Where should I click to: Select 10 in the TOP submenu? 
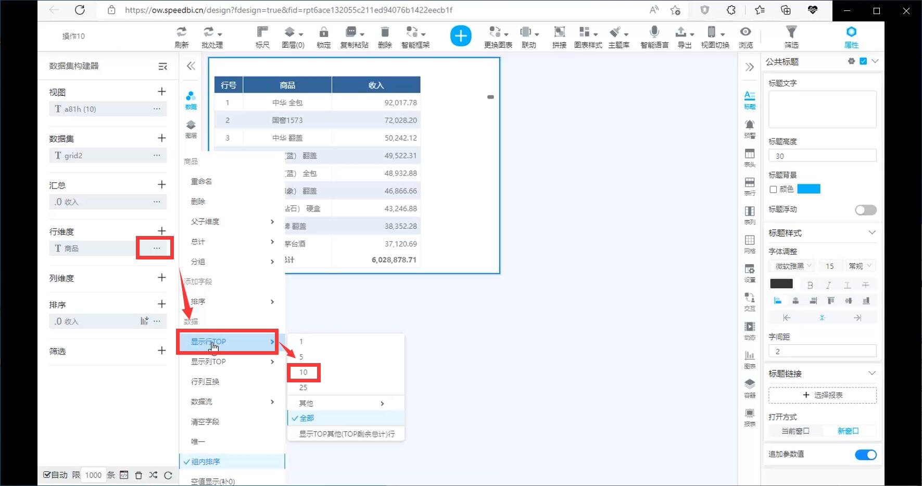[304, 372]
